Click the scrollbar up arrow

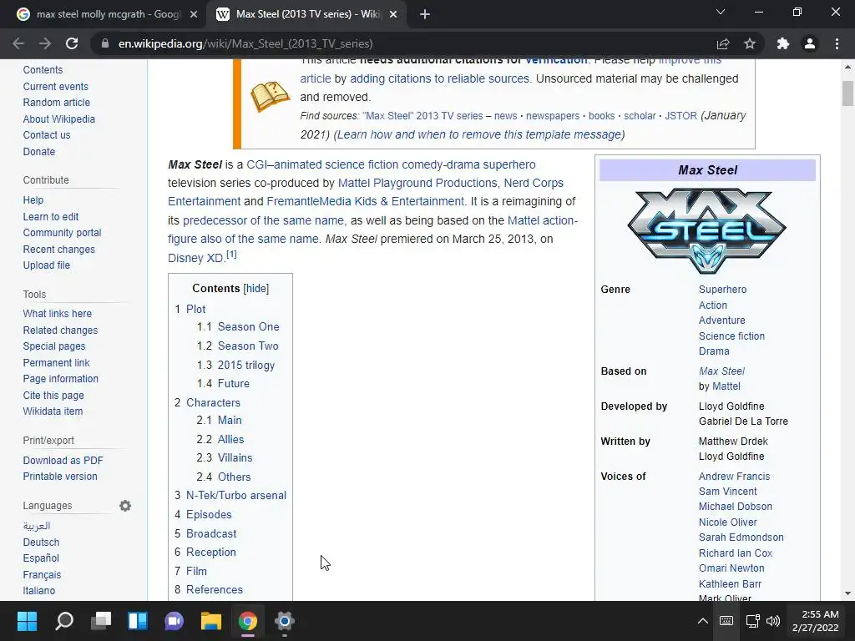[x=847, y=67]
